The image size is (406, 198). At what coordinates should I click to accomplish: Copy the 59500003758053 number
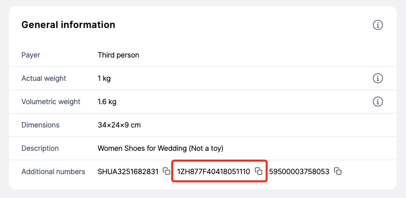tap(338, 171)
